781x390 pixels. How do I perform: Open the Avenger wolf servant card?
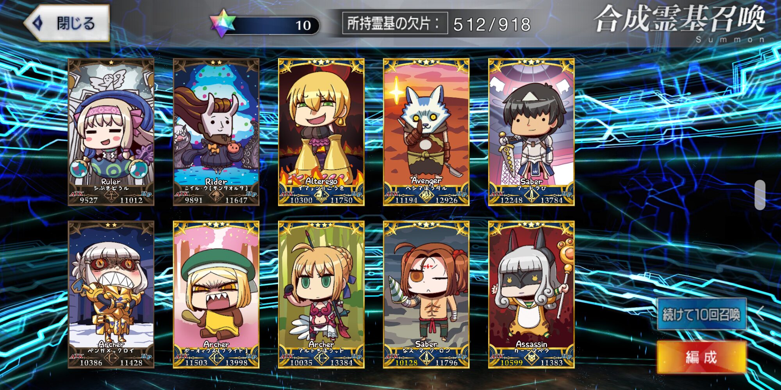(426, 132)
